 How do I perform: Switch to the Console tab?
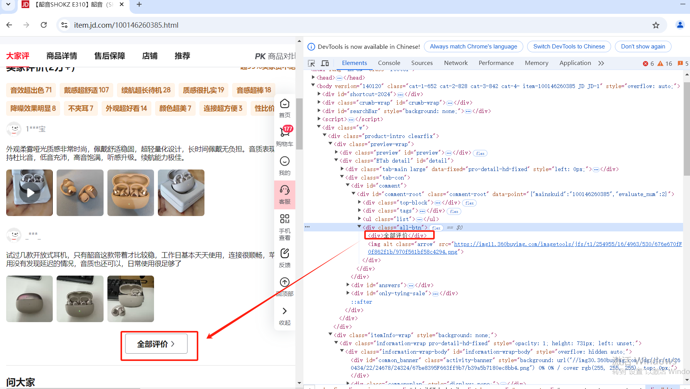coord(389,63)
